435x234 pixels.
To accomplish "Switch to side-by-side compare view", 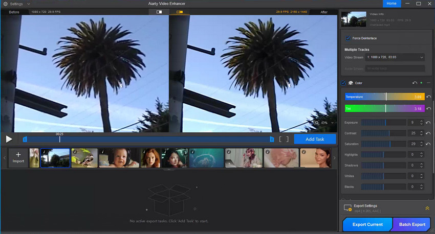I will point(180,12).
